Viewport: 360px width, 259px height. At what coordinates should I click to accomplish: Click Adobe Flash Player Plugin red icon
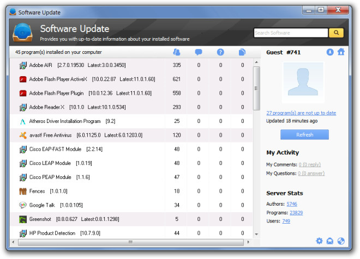pyautogui.click(x=23, y=93)
